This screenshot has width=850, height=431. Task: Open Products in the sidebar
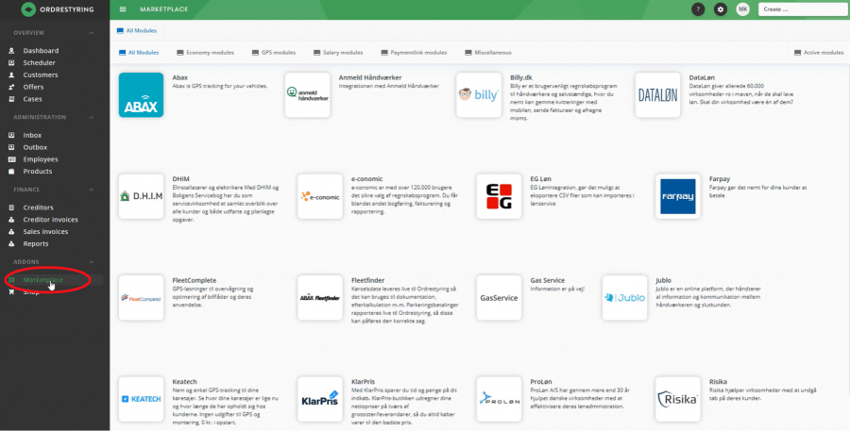38,171
